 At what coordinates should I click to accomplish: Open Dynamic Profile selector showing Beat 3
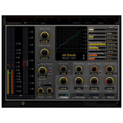(112, 55)
